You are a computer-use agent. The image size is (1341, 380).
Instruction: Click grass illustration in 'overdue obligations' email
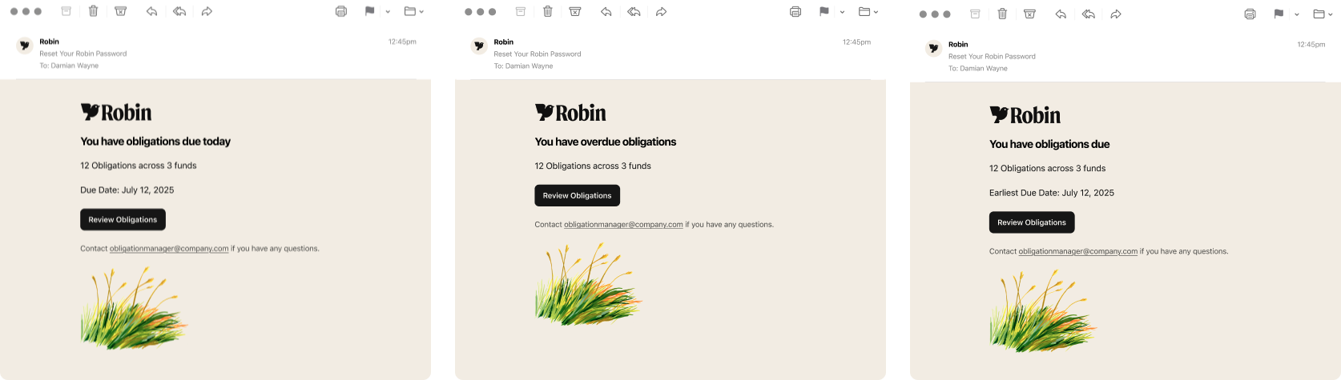click(x=588, y=284)
